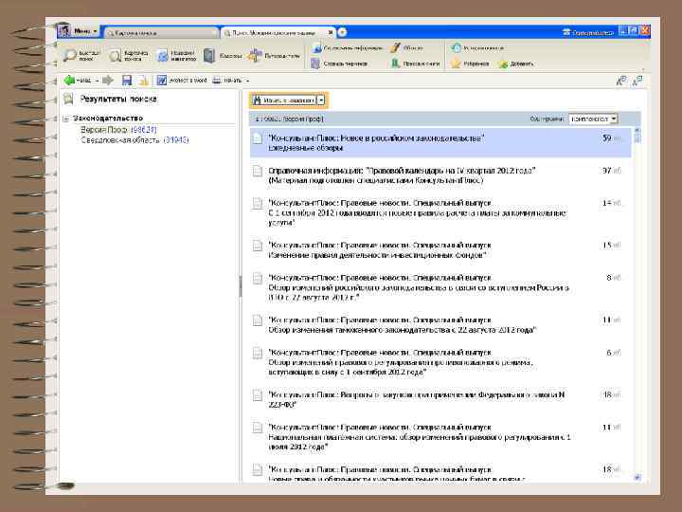
Task: Open the Словарь терминов tool
Action: pos(339,64)
